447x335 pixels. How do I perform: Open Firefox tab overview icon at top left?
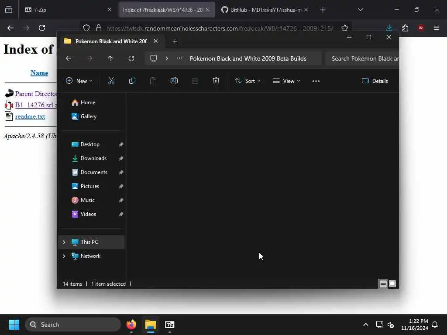click(x=9, y=10)
